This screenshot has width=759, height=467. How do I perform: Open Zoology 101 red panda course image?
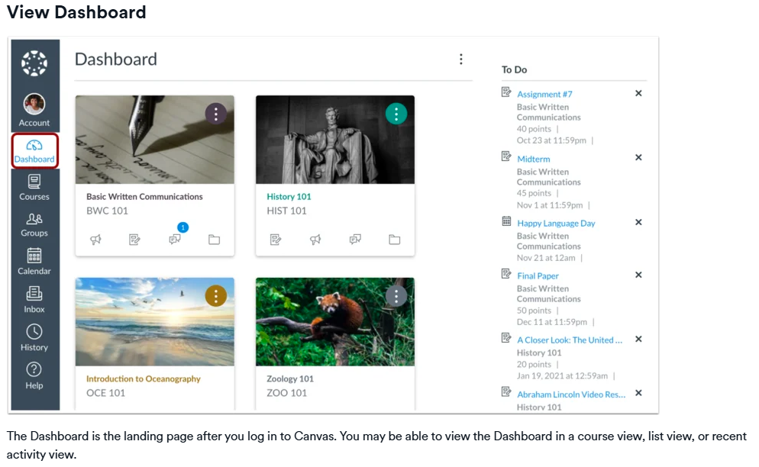[335, 322]
